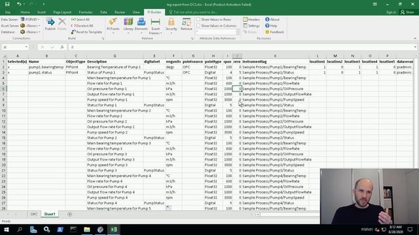Image resolution: width=419 pixels, height=235 pixels.
Task: Open Windows Start menu
Action: [x=7, y=229]
